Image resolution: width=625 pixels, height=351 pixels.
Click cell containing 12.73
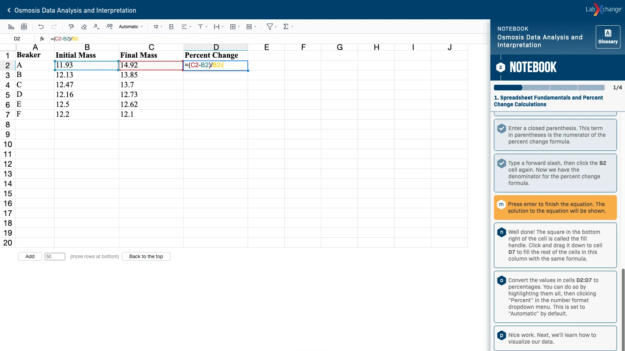tap(151, 95)
